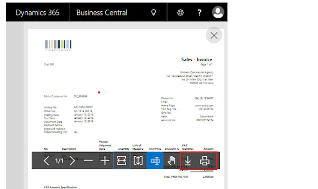The image size is (318, 189).
Task: Print the invoice using printer icon
Action: point(205,160)
